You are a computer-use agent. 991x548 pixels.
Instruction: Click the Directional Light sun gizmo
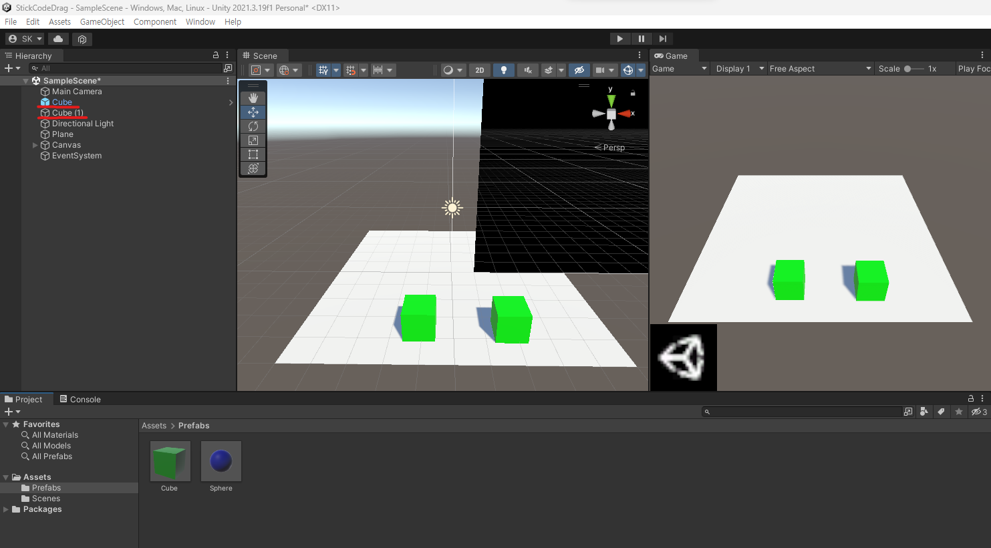point(452,208)
